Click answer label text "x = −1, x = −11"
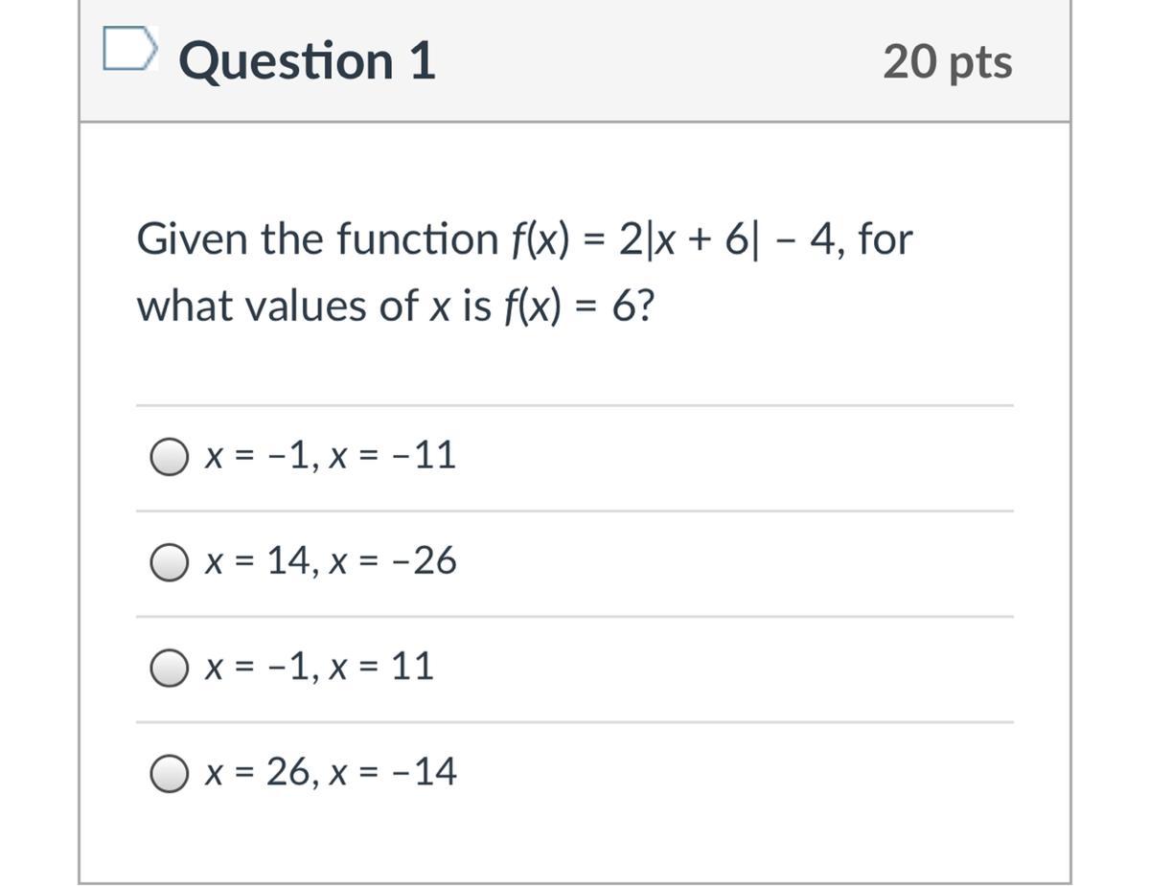Viewport: 1150px width, 886px height. pos(330,456)
